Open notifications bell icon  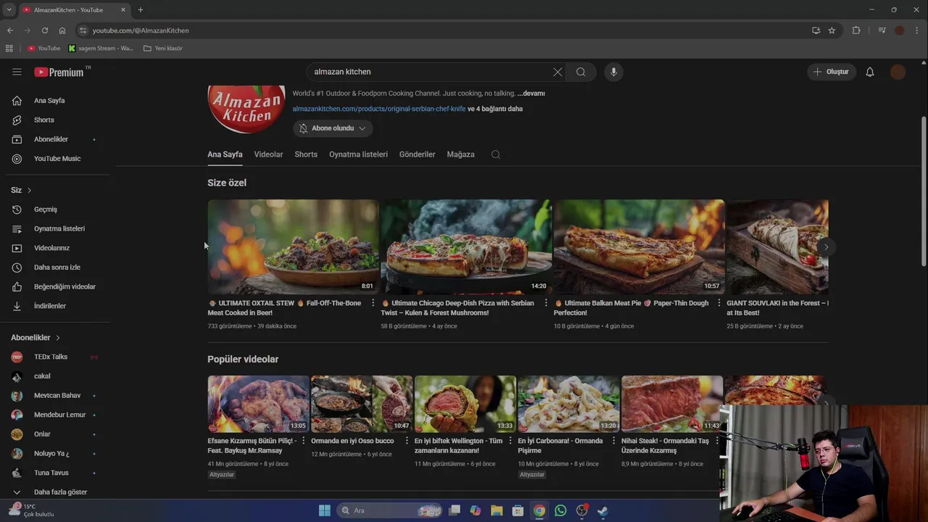(x=870, y=72)
